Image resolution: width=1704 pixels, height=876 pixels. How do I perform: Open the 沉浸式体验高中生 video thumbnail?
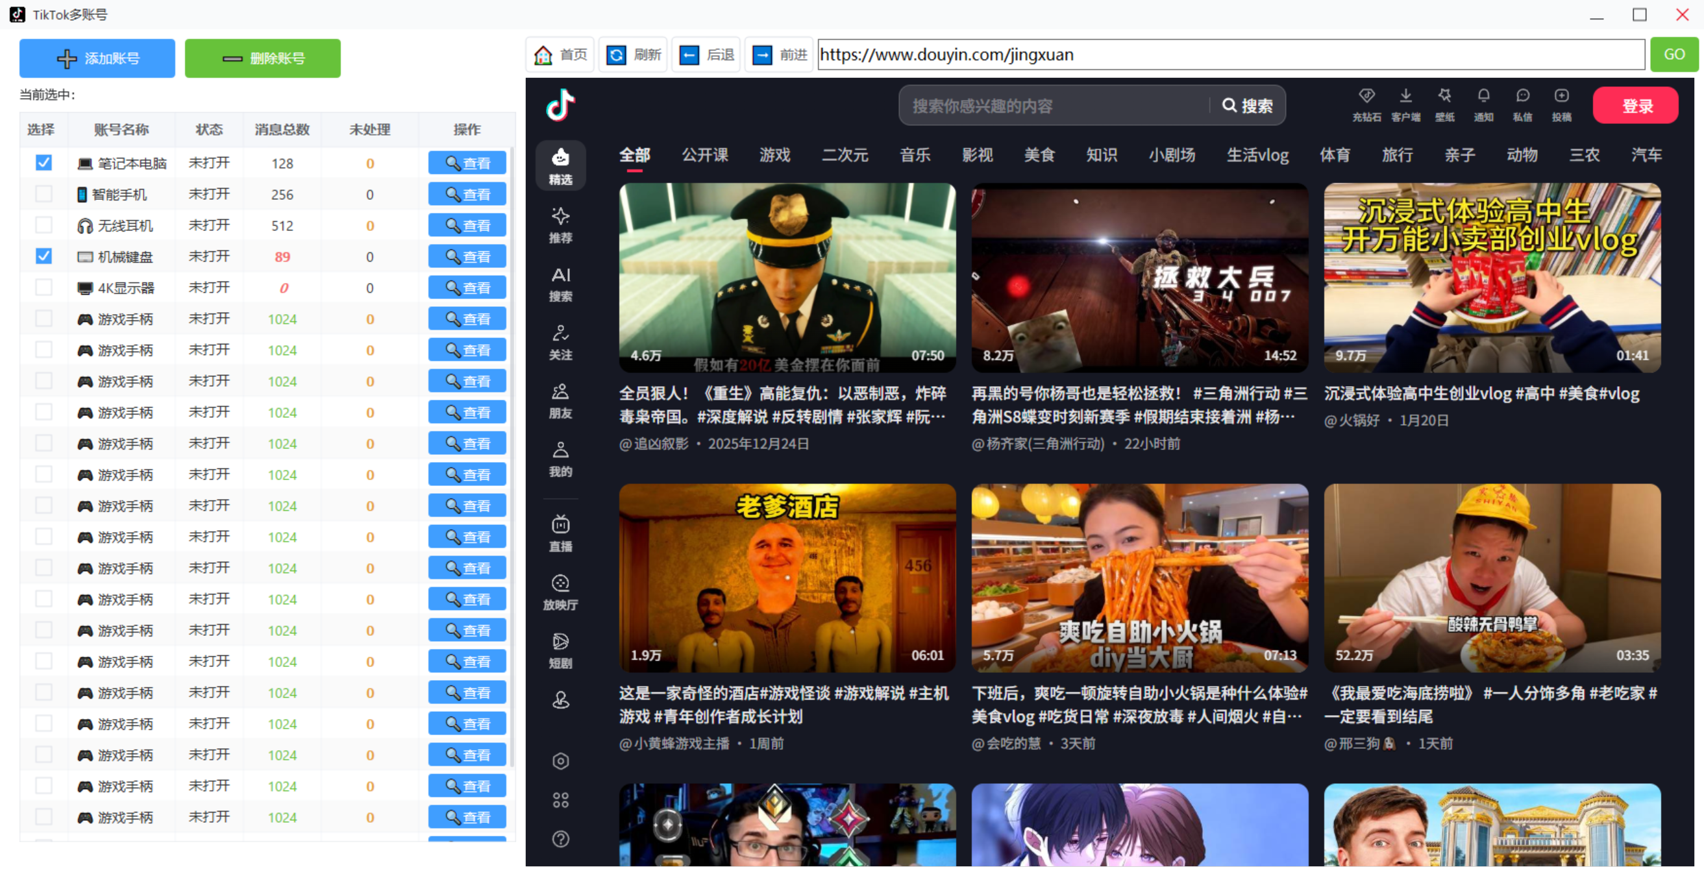click(x=1492, y=278)
